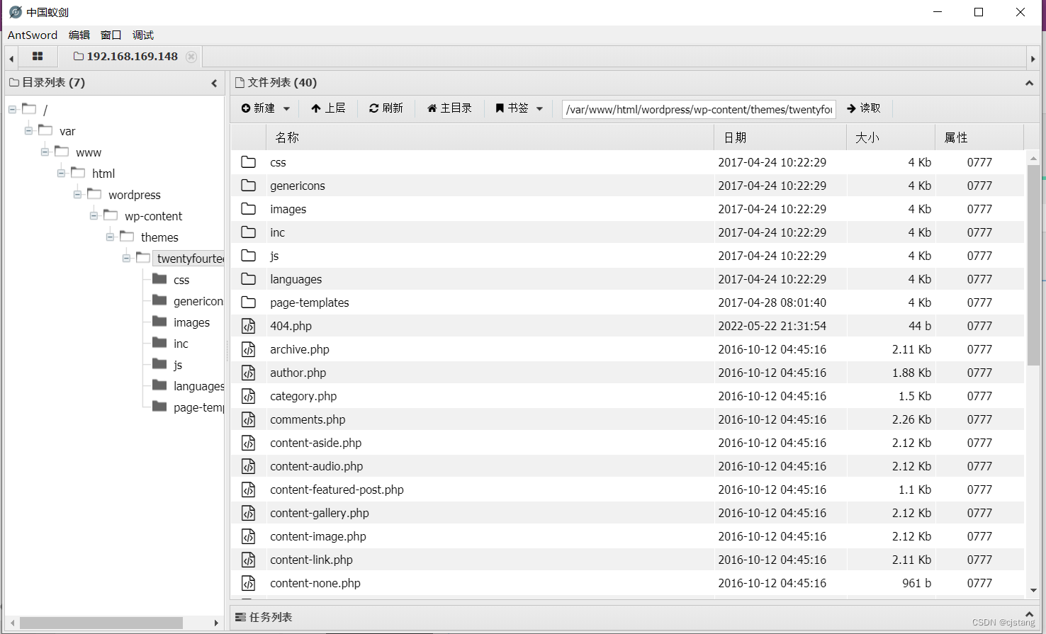Open the 窗口 menu
Viewport: 1046px width, 634px height.
coord(111,35)
